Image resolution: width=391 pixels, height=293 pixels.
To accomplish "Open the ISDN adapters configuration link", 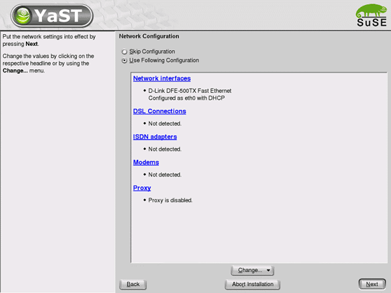I will (155, 137).
